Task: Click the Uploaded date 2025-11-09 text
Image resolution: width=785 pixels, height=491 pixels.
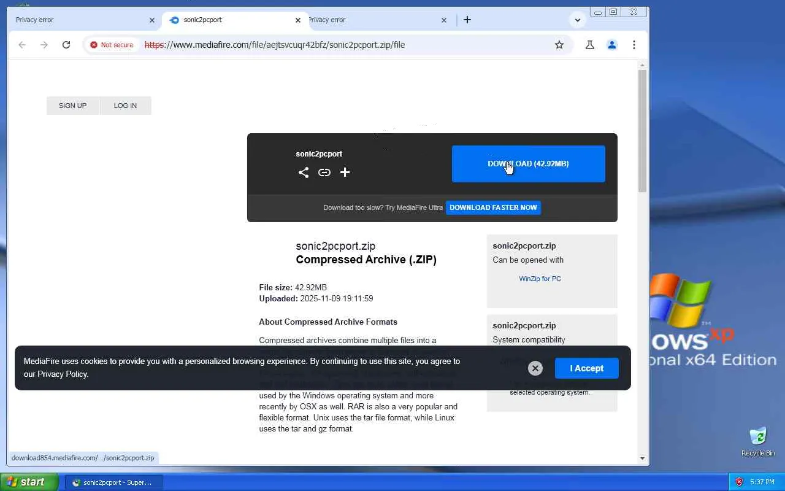Action: 316,299
